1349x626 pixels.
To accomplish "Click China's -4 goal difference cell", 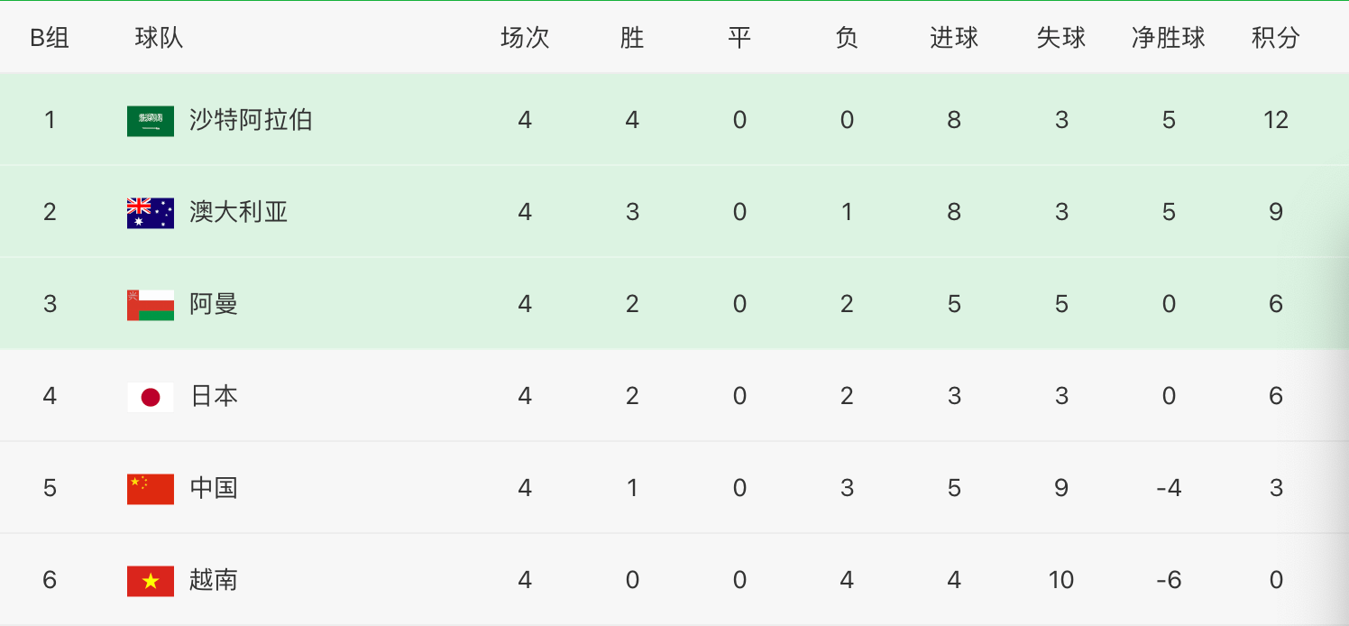I will (x=1169, y=488).
